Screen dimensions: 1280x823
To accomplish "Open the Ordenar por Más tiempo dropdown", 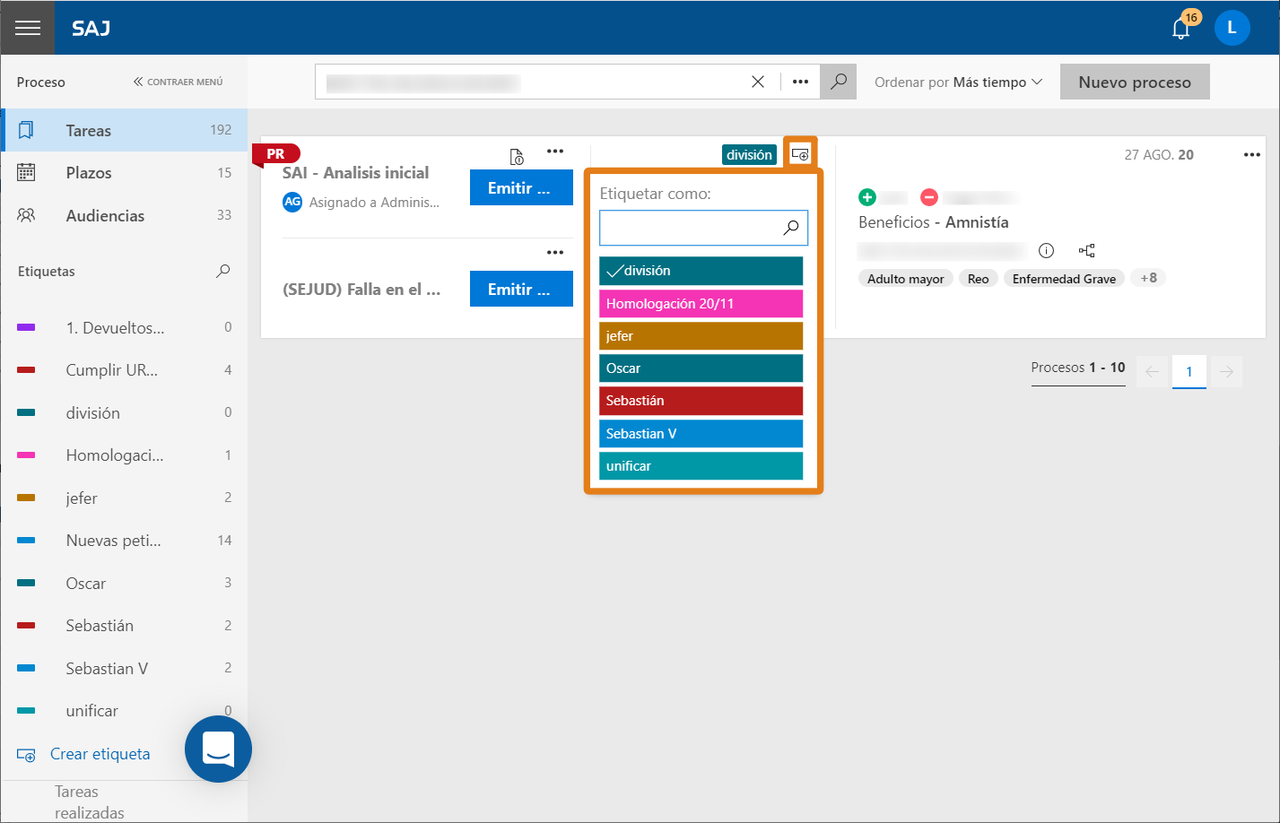I will [x=958, y=82].
